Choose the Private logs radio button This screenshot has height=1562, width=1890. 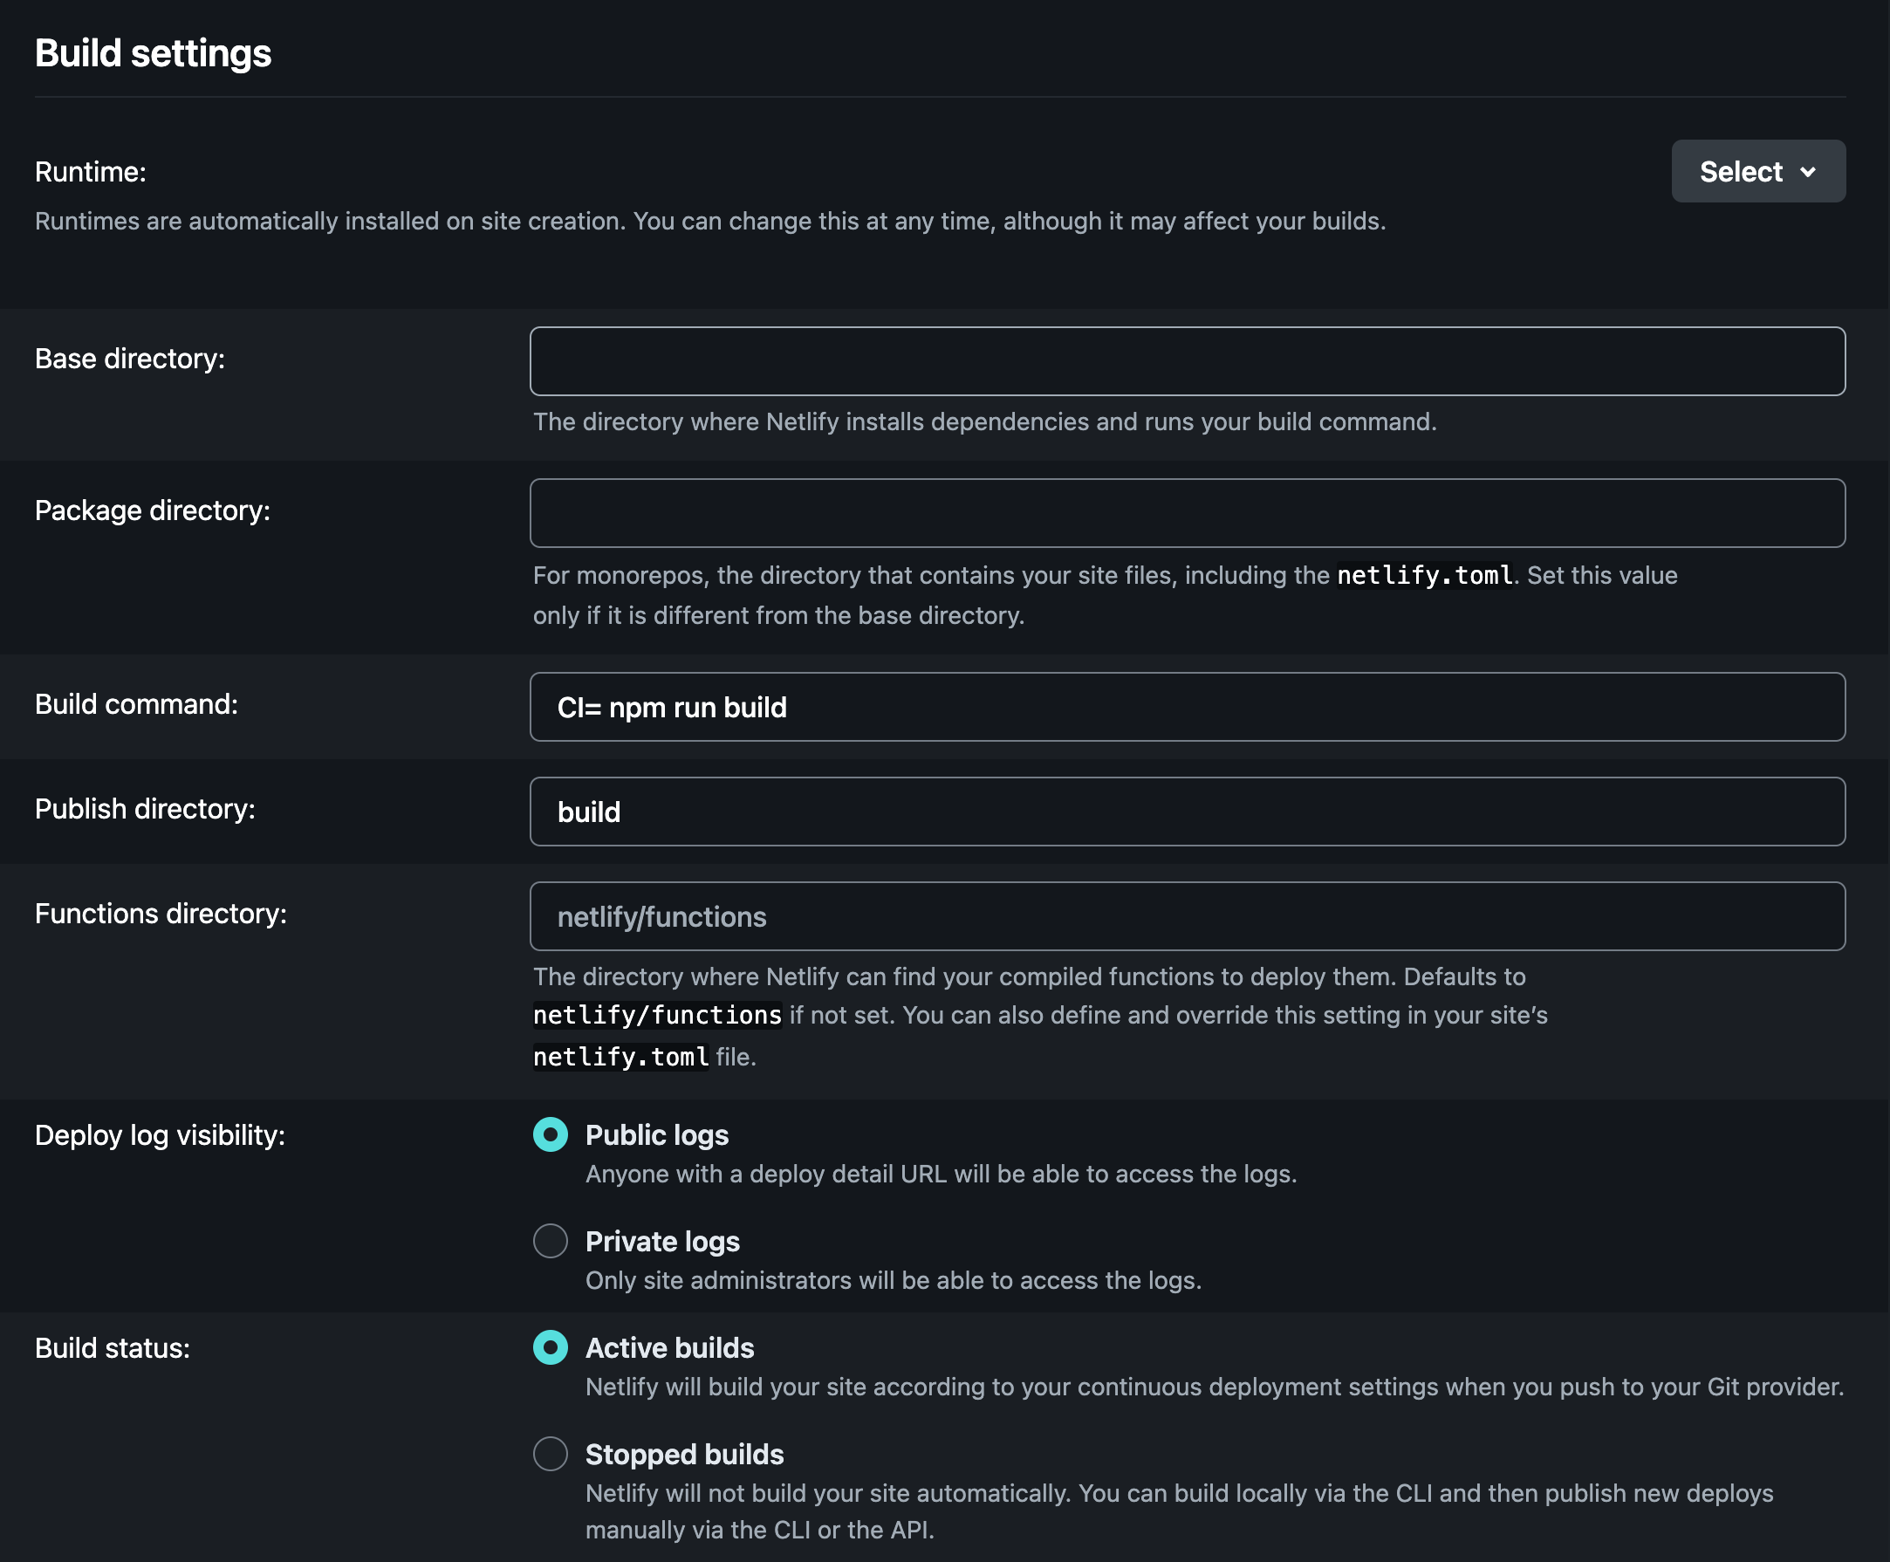551,1241
